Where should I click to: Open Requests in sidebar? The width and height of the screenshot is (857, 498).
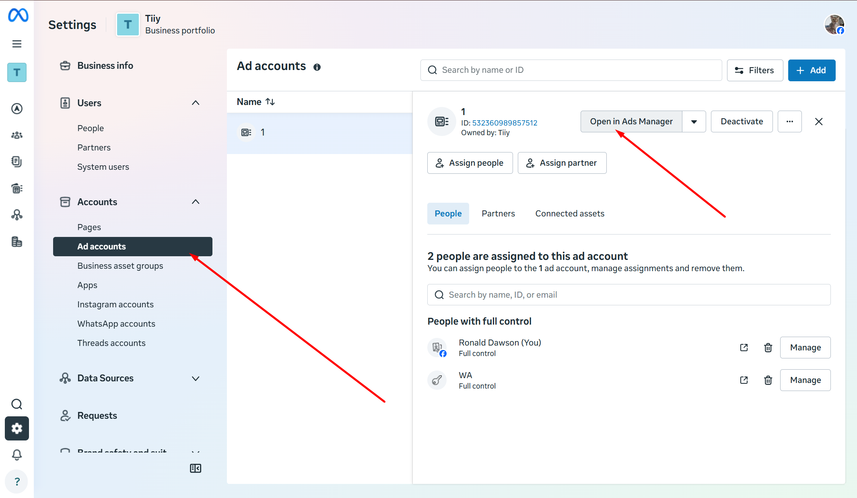tap(97, 416)
